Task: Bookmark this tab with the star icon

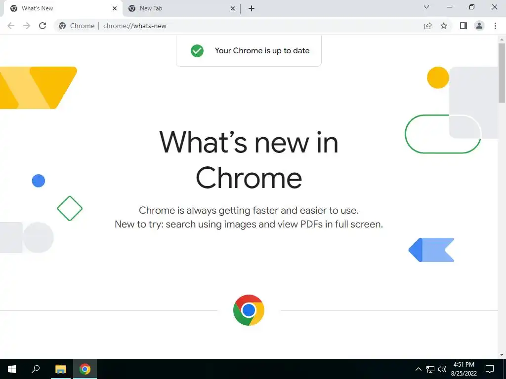Action: [444, 26]
